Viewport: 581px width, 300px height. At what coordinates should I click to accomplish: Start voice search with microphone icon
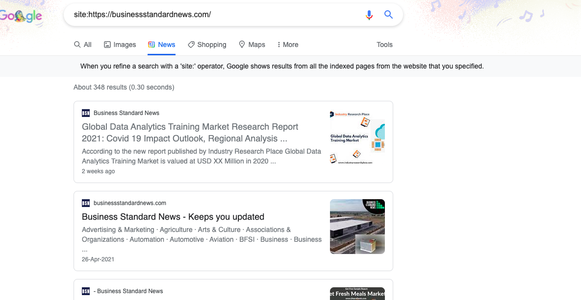point(369,15)
